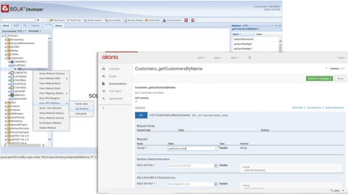Viewport: 348px width, 195px height.
Task: Open Monitor Search from the toolbar
Action: pyautogui.click(x=92, y=20)
